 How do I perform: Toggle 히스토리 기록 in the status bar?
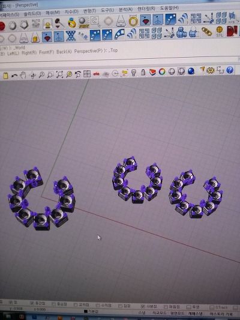pyautogui.click(x=221, y=314)
